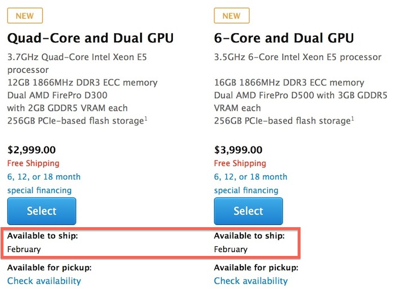The height and width of the screenshot is (292, 394).
Task: Click Dual AMD FirePro D500 spec line
Action: coord(276,95)
